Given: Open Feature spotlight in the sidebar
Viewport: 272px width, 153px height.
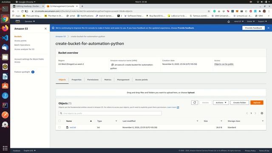Looking at the screenshot, I should point(22,72).
